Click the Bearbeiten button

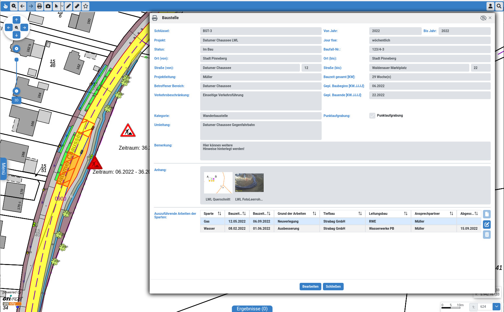tap(310, 286)
